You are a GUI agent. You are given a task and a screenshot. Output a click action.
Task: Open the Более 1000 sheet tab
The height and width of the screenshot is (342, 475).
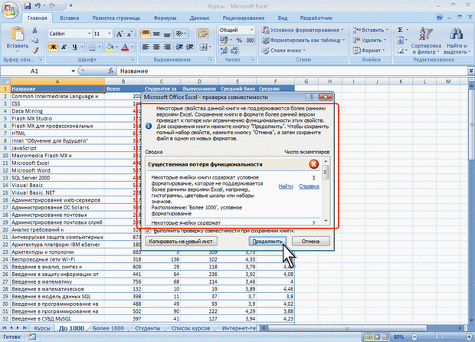(x=108, y=328)
